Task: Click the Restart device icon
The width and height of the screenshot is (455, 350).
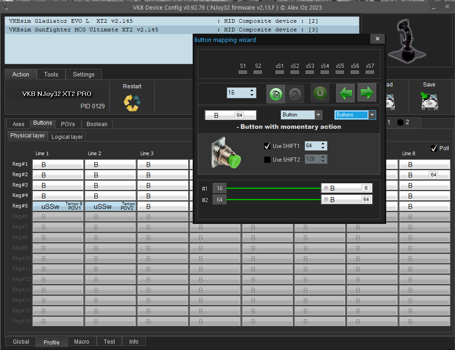Action: tap(132, 102)
